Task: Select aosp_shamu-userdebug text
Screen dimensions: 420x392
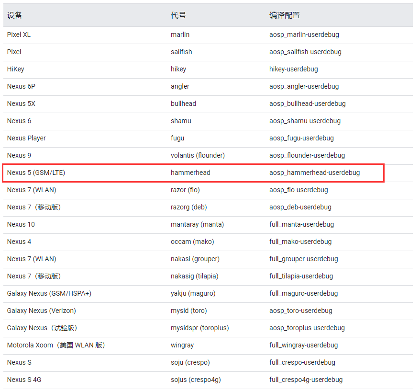Action: point(305,121)
